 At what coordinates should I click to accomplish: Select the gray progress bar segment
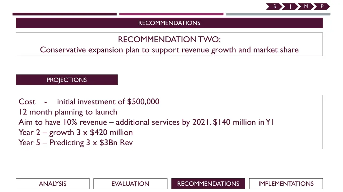tap(278, 14)
